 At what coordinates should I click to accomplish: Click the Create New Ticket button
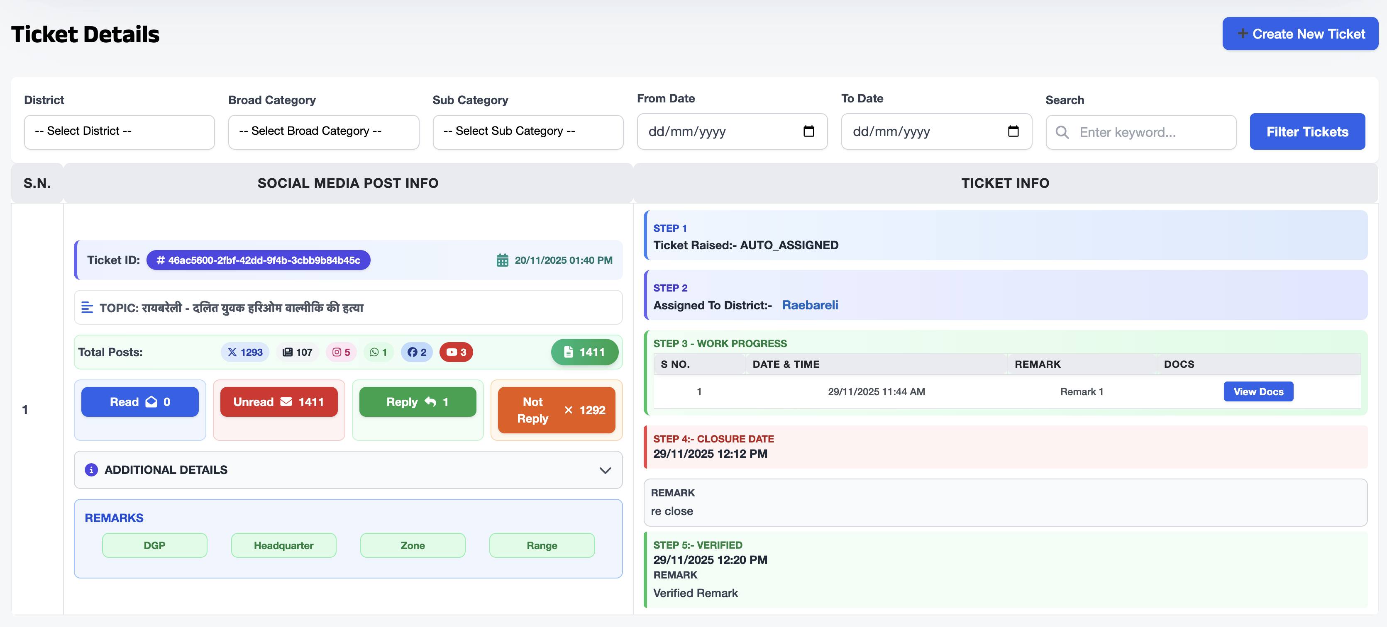tap(1300, 34)
